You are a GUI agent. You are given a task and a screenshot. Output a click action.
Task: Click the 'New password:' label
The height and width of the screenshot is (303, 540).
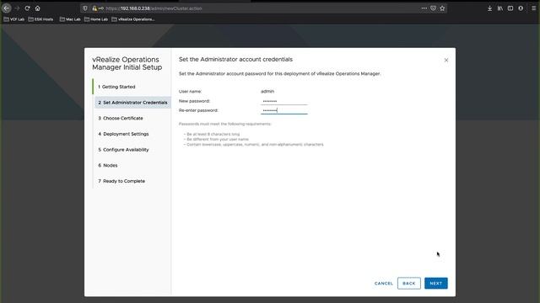pos(194,101)
